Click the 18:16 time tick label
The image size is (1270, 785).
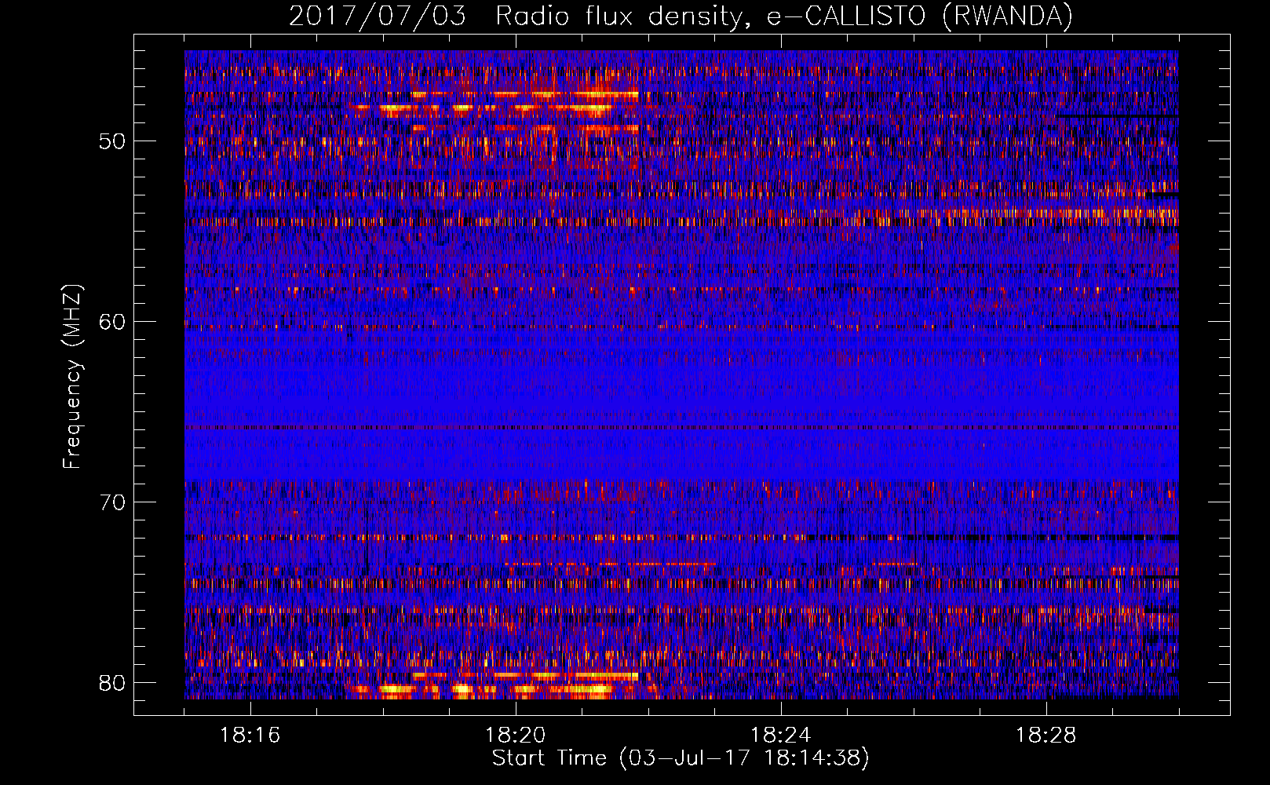tap(250, 736)
